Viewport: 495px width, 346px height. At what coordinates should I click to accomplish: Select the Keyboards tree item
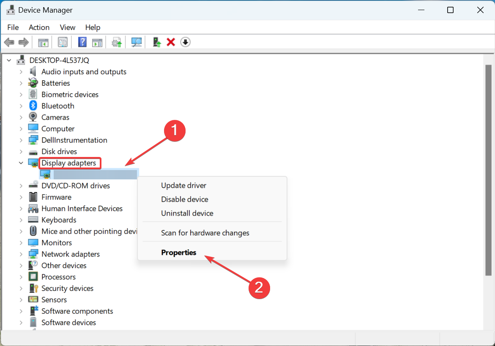[x=59, y=220]
